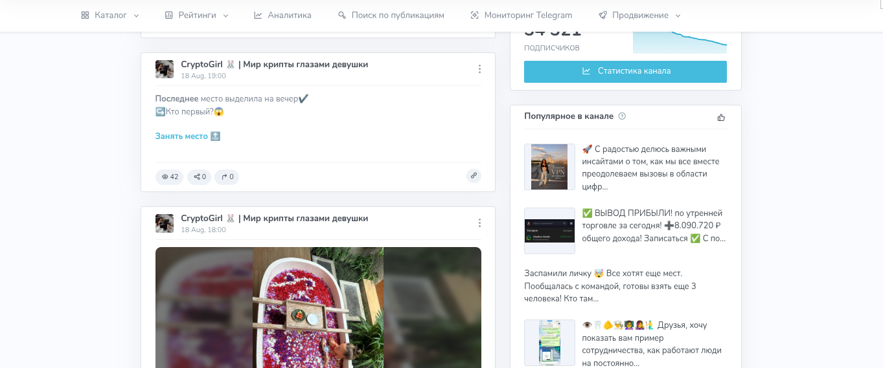Image resolution: width=883 pixels, height=368 pixels.
Task: Follow the Занять место link
Action: point(188,136)
